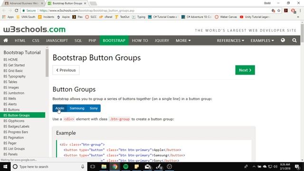Open BS Typography sidebar link
The width and height of the screenshot is (304, 171).
point(15,76)
